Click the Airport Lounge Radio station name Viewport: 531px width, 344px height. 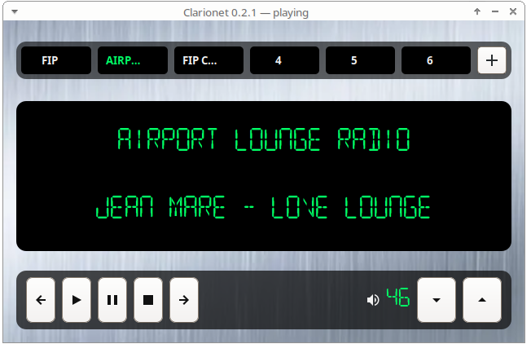pyautogui.click(x=264, y=139)
